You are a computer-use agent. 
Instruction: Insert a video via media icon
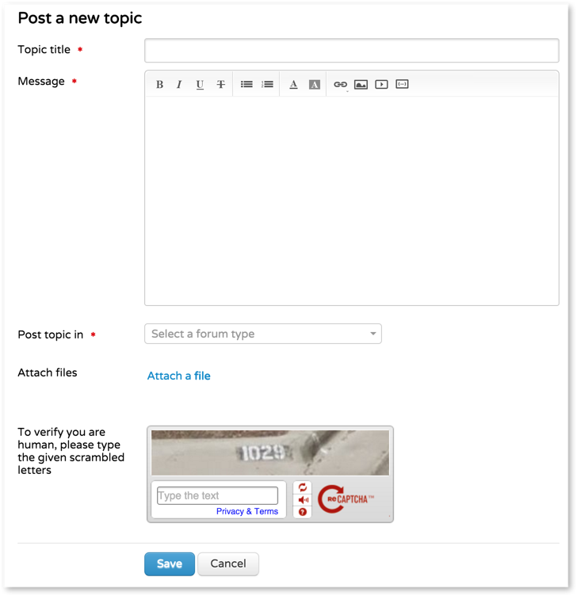tap(381, 84)
